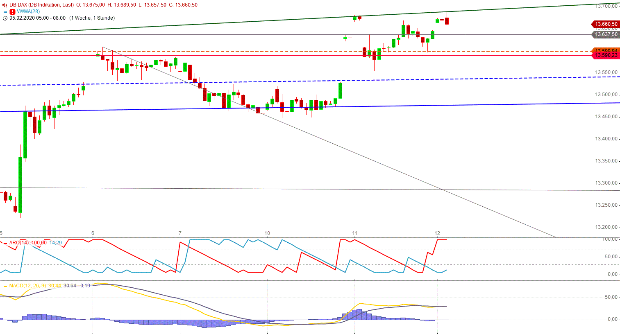Click the yellow MACD legend color marker
620x334 pixels.
5,286
